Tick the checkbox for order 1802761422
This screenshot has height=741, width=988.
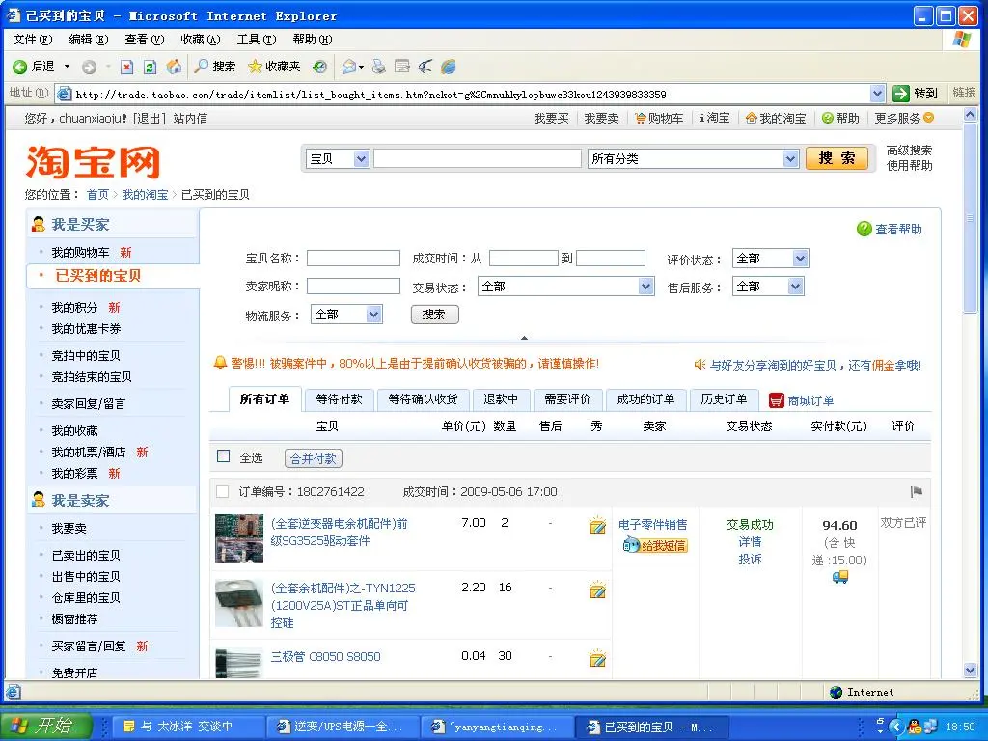tap(223, 491)
